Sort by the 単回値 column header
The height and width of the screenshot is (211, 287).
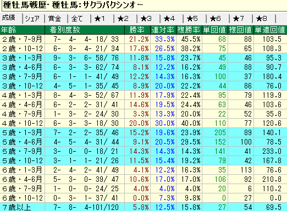[x=215, y=30]
